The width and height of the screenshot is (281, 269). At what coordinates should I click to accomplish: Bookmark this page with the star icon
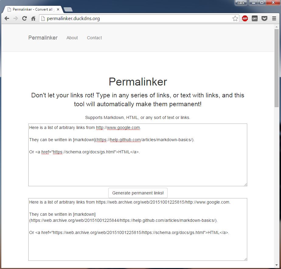click(235, 18)
